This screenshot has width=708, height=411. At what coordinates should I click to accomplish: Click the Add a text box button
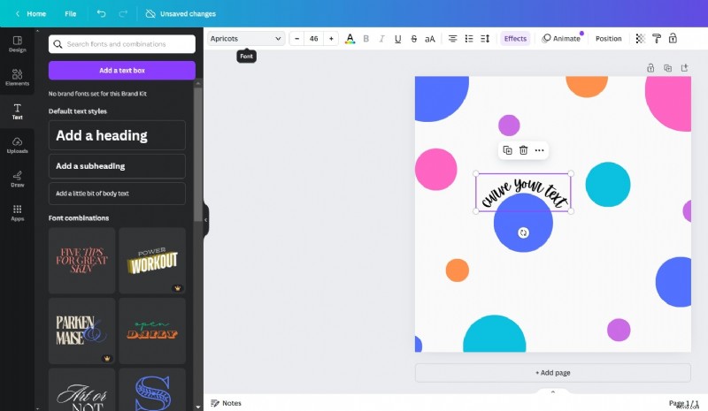[121, 71]
